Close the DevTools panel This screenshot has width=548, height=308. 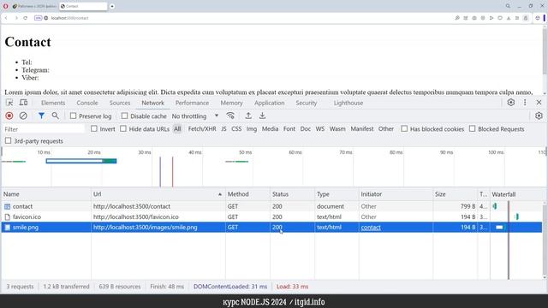539,103
